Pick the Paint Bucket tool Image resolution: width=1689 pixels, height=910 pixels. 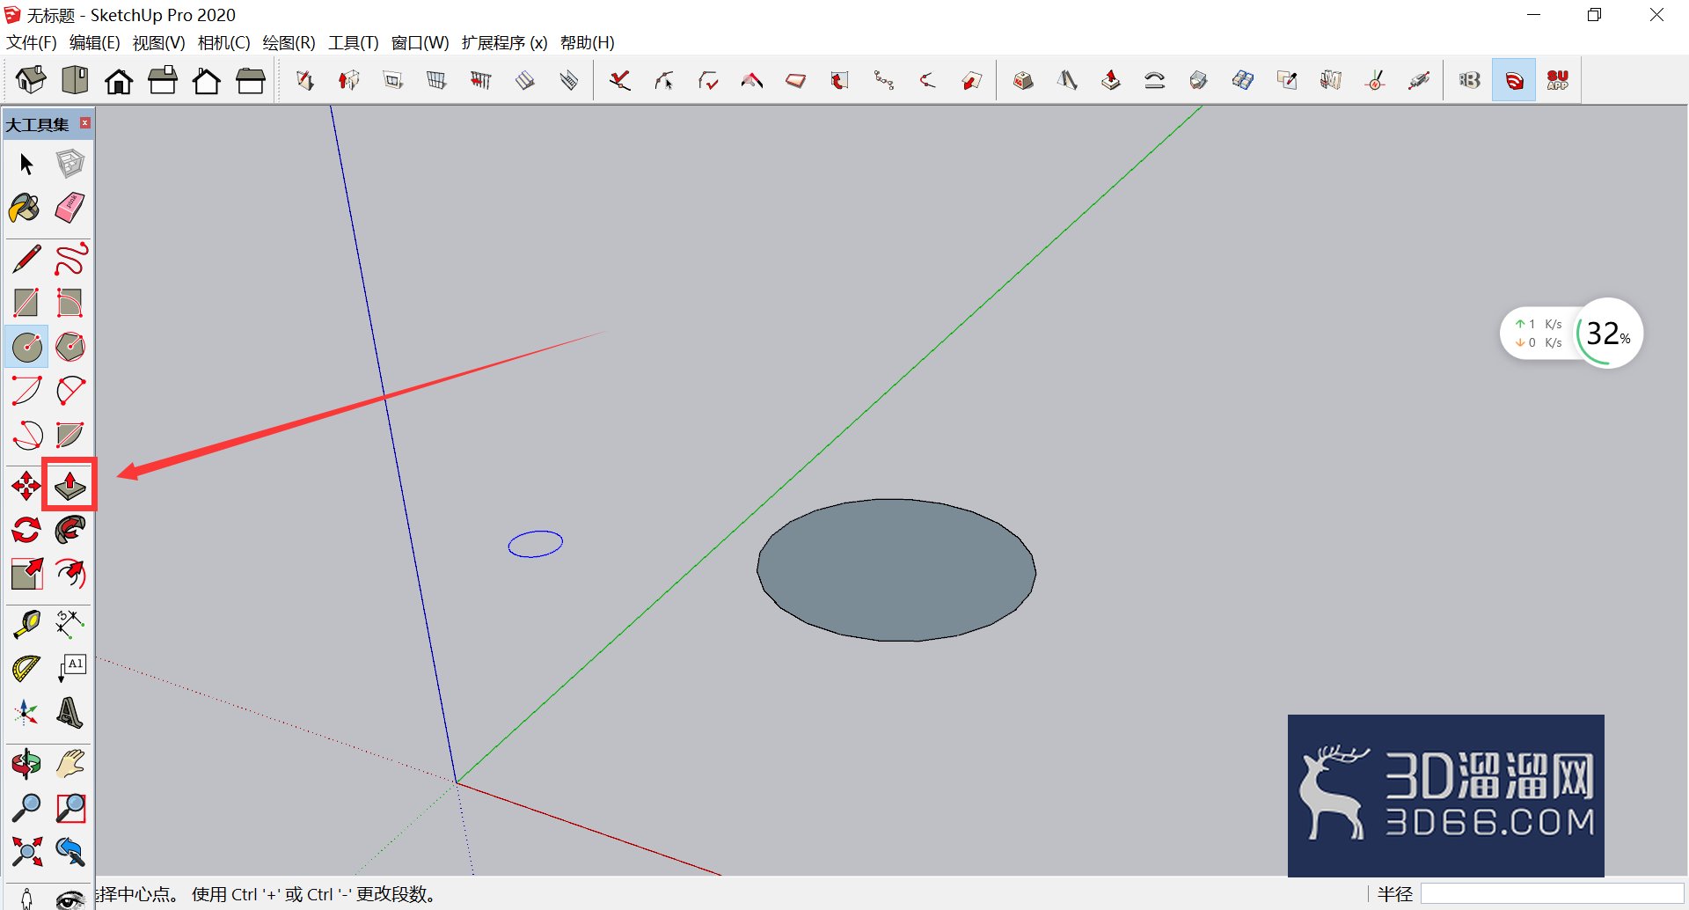coord(26,209)
